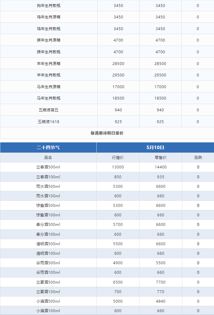214x315 pixels.
Task: Select the 6500 market price cell
Action: tap(118, 282)
